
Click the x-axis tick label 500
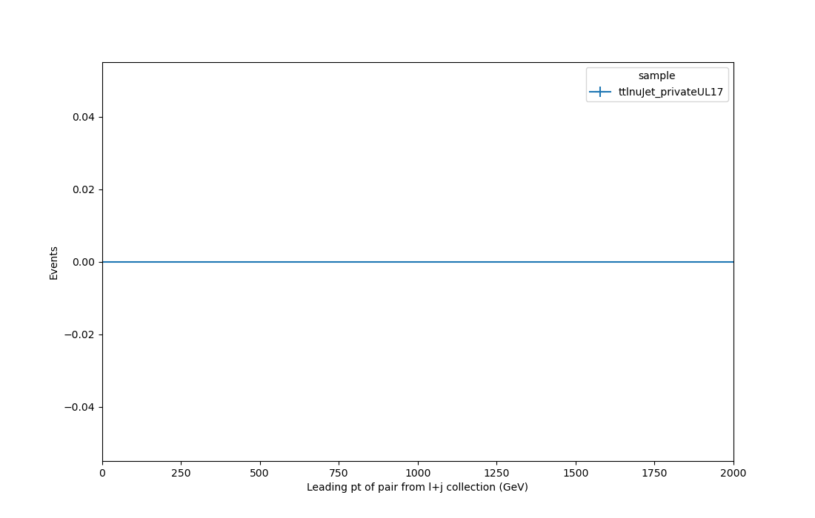click(x=259, y=473)
